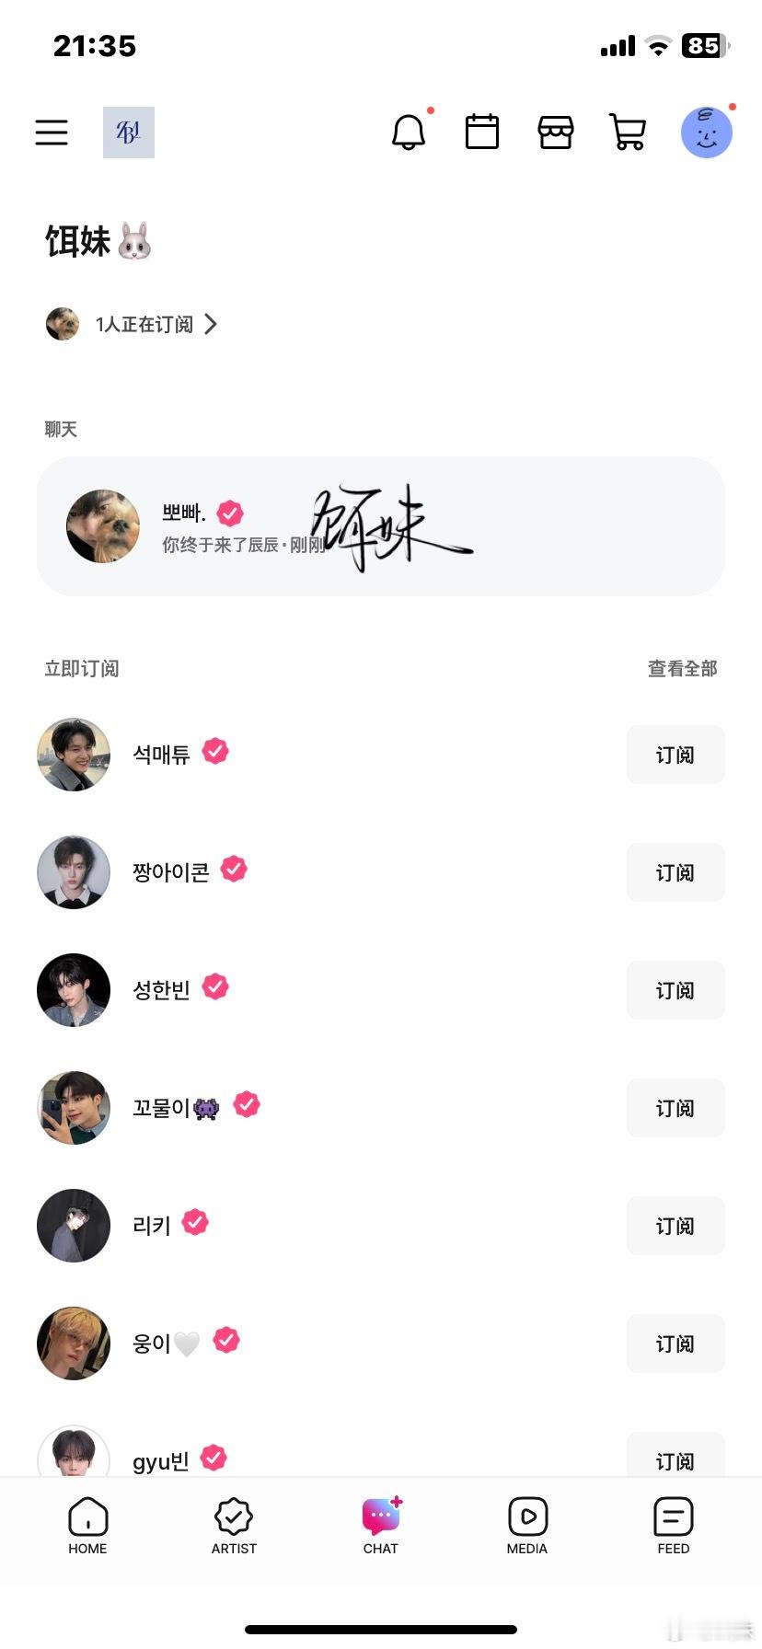Viewport: 762px width, 1649px height.
Task: Open the hamburger menu
Action: click(x=52, y=133)
